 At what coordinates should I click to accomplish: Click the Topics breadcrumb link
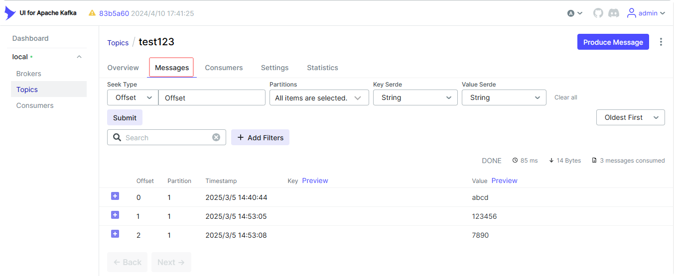(118, 43)
